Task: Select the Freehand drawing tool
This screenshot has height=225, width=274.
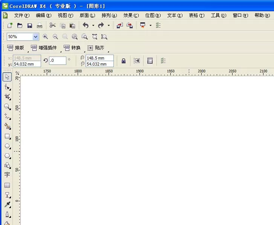Action: 7,116
